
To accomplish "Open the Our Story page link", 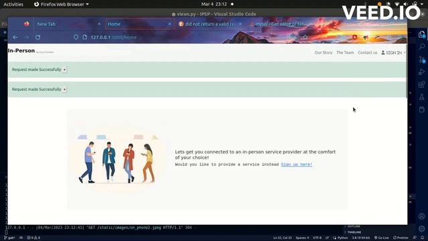I will 324,52.
